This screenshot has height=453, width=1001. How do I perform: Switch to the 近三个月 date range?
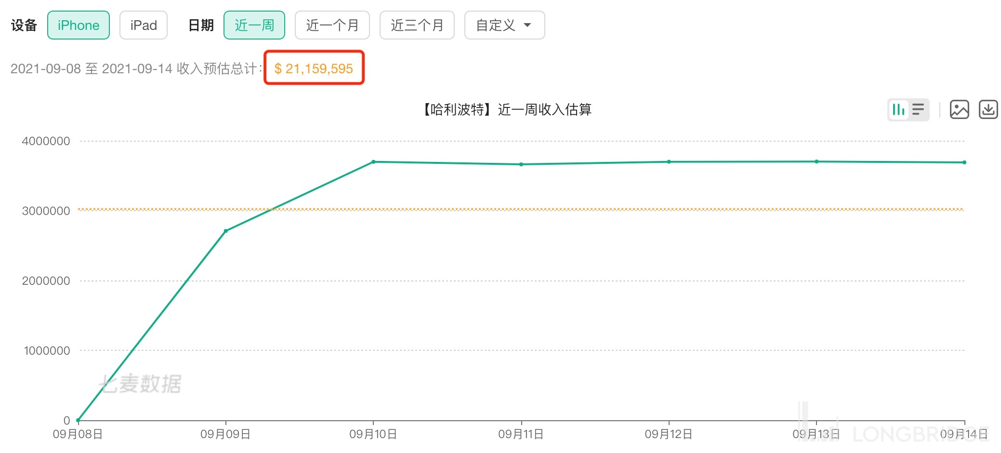click(417, 25)
